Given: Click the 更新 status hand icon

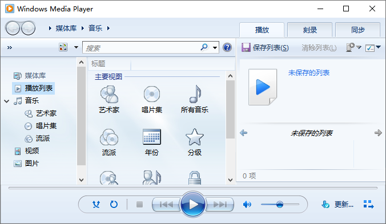Looking at the screenshot, I should [x=325, y=204].
